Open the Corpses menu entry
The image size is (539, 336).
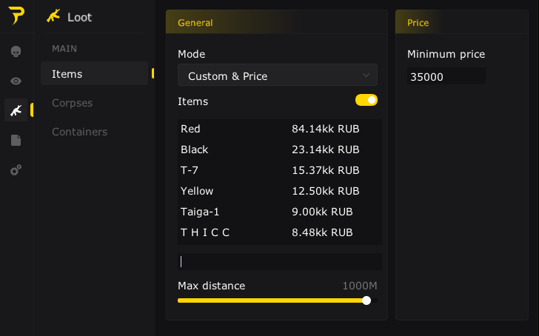(72, 103)
